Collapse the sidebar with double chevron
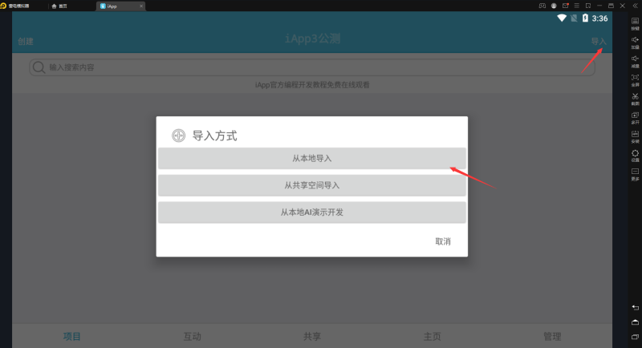642x348 pixels. tap(635, 6)
